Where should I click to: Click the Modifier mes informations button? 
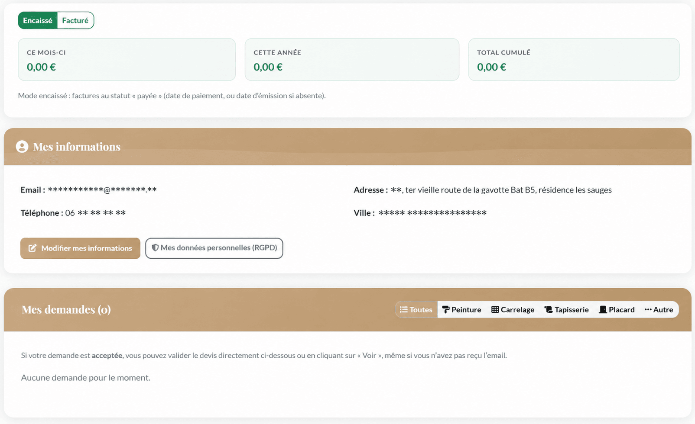coord(80,248)
